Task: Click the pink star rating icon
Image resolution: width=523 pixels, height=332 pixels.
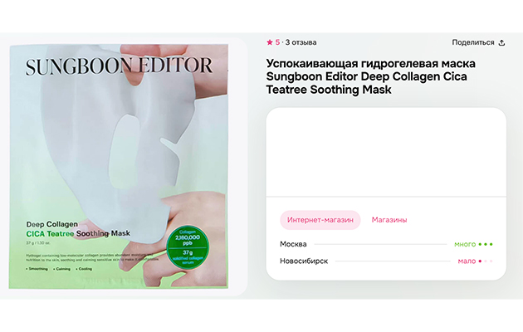Action: 270,42
